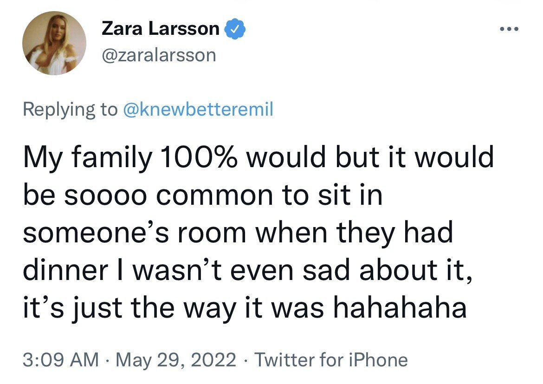Click the blue verified checkmark badge

235,30
